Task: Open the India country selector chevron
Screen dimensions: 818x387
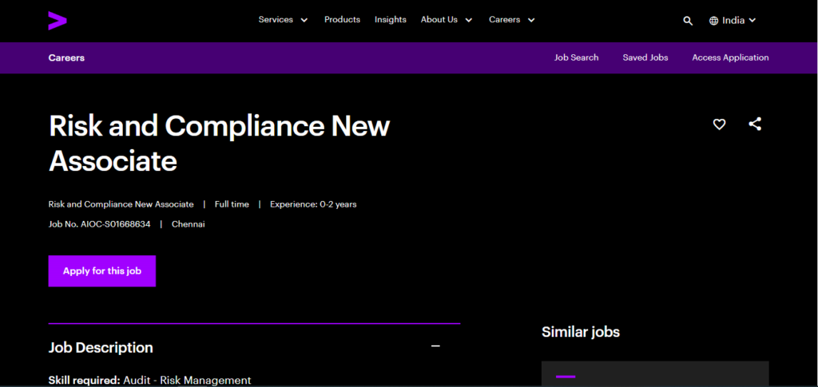Action: 752,20
